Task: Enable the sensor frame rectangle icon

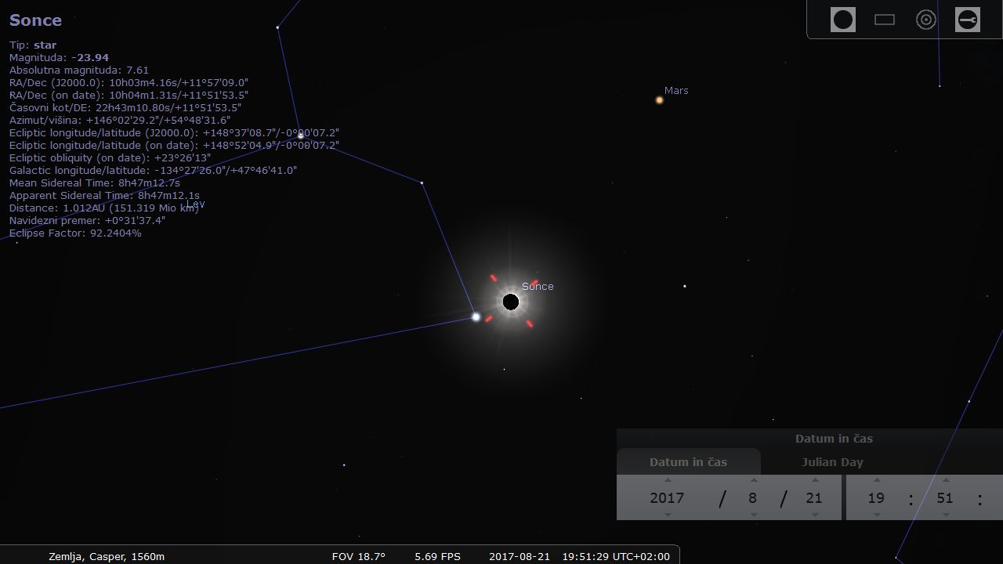Action: (x=885, y=20)
